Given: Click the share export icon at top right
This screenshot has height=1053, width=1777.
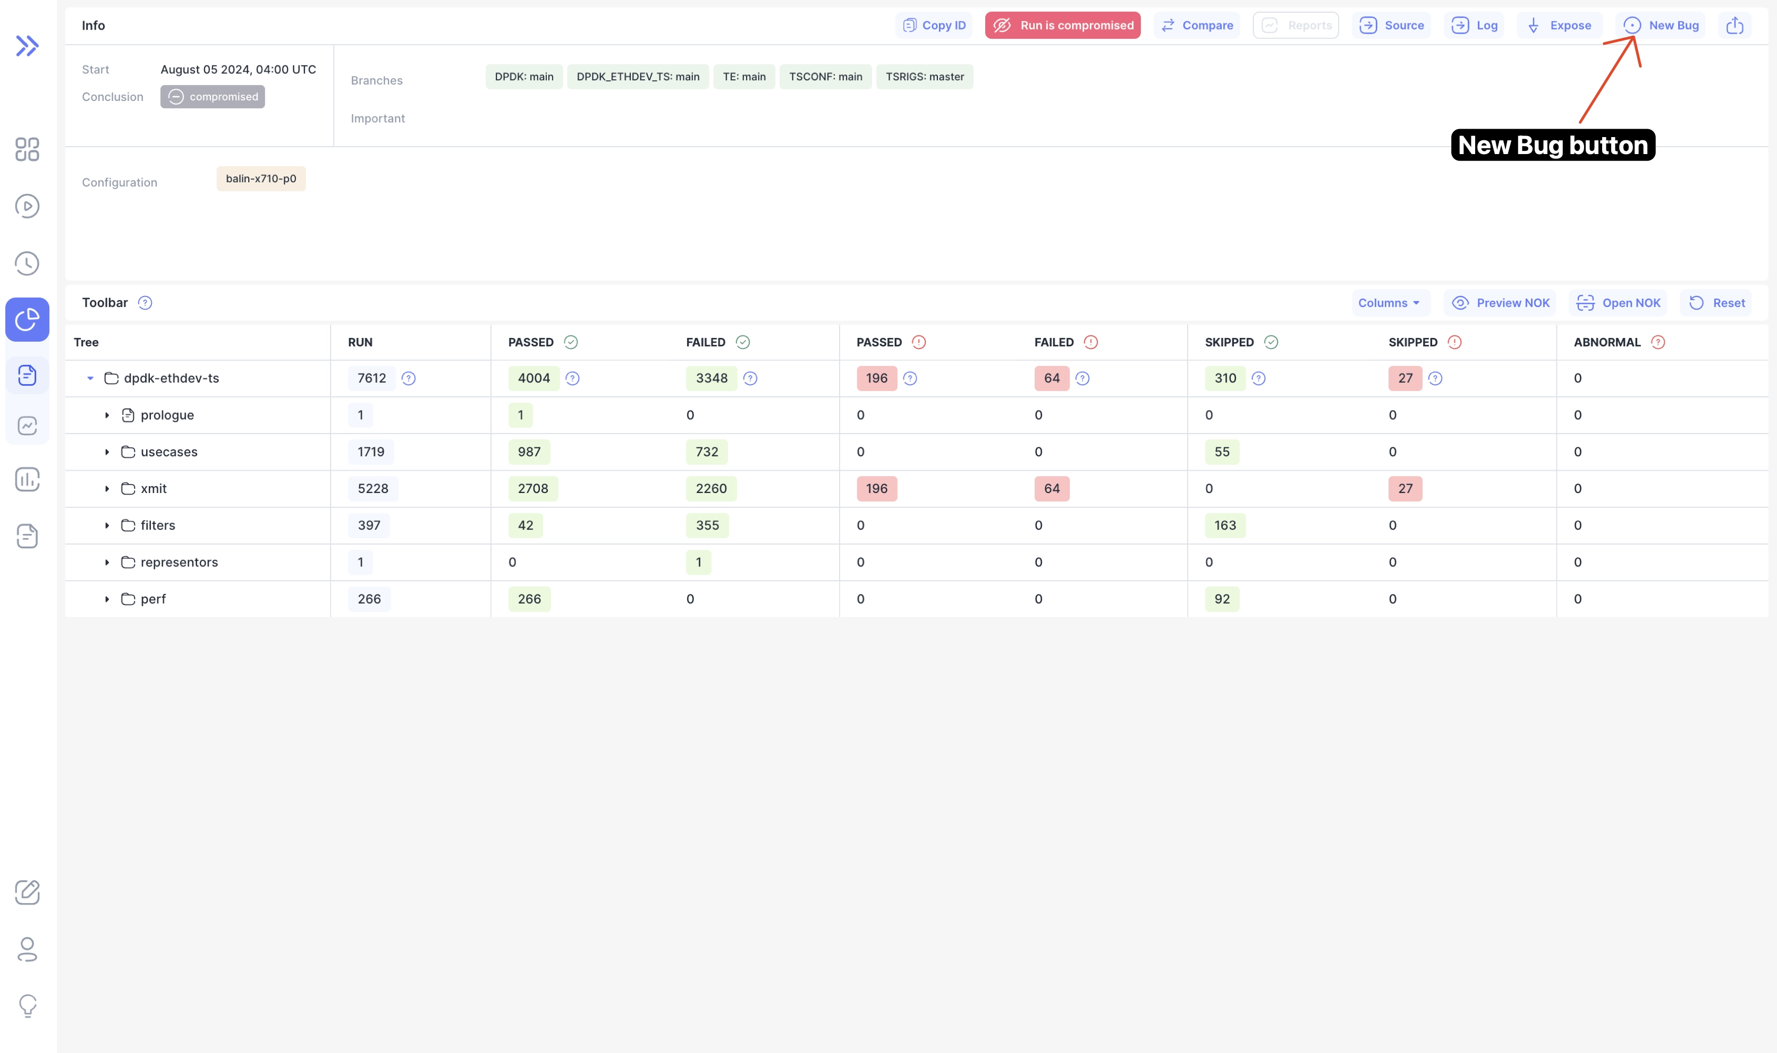Looking at the screenshot, I should coord(1734,26).
